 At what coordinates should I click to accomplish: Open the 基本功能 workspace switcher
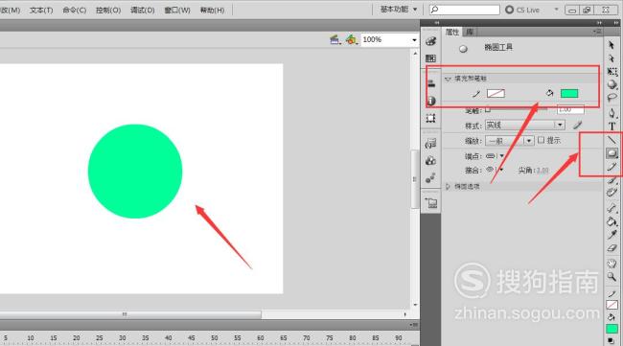399,10
